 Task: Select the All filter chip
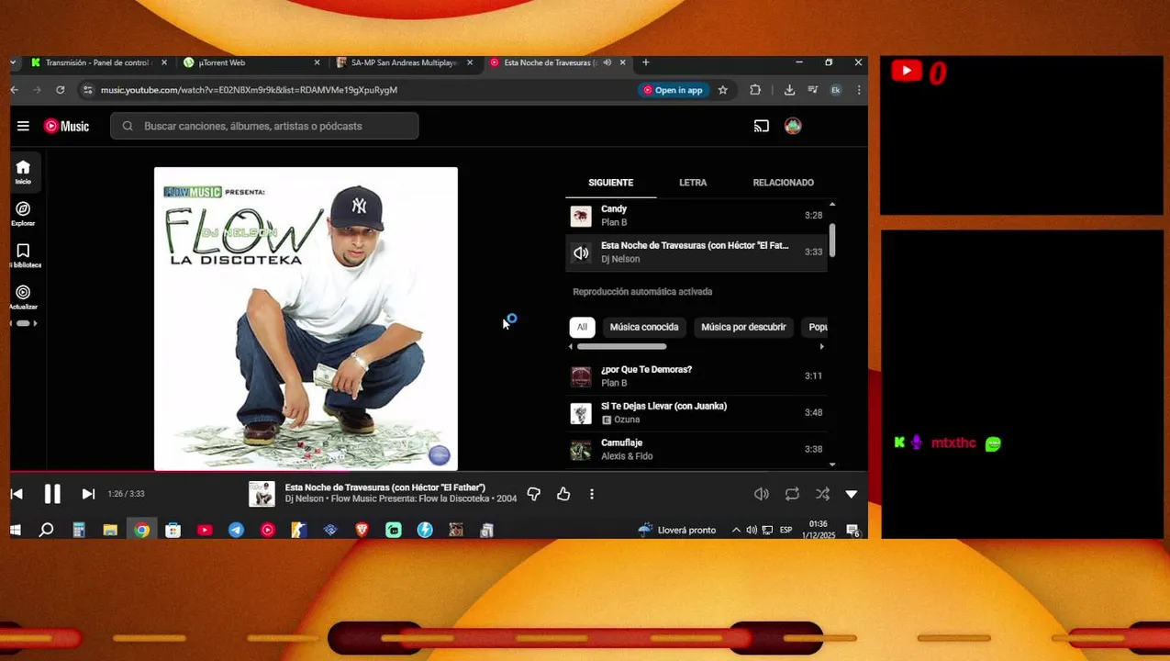tap(582, 327)
